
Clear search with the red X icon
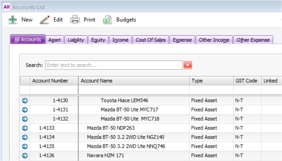pos(188,65)
